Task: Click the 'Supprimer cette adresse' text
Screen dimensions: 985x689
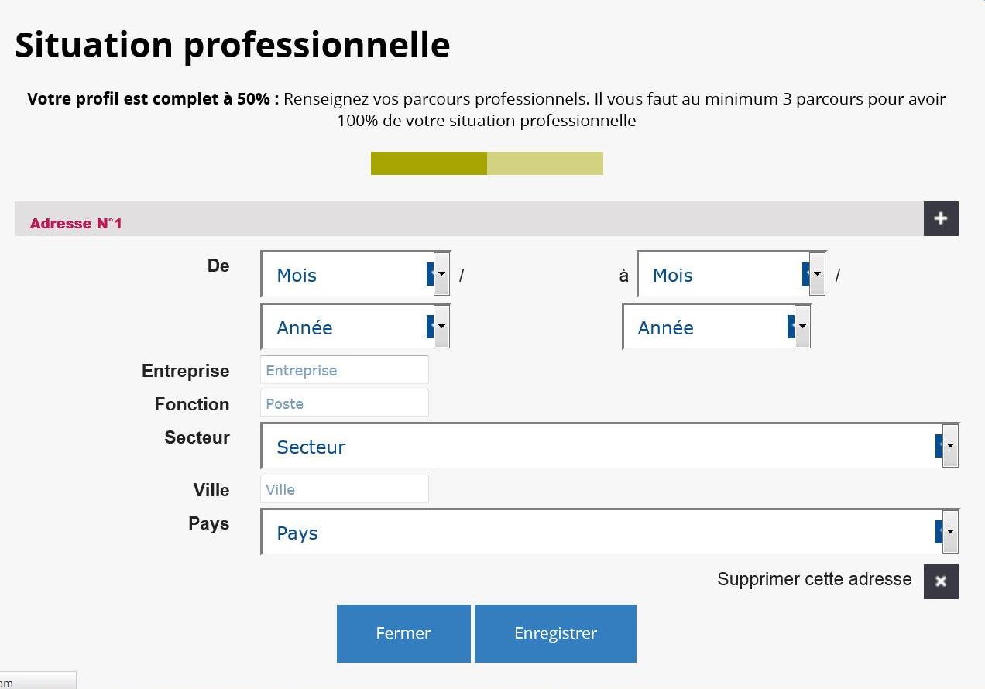Action: [x=814, y=579]
